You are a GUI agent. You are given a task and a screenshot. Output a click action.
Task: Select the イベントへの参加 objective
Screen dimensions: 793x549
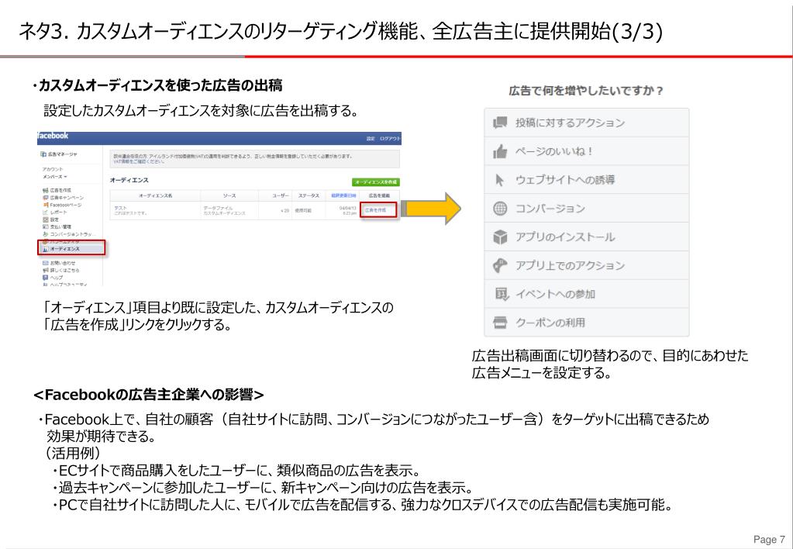pyautogui.click(x=587, y=294)
